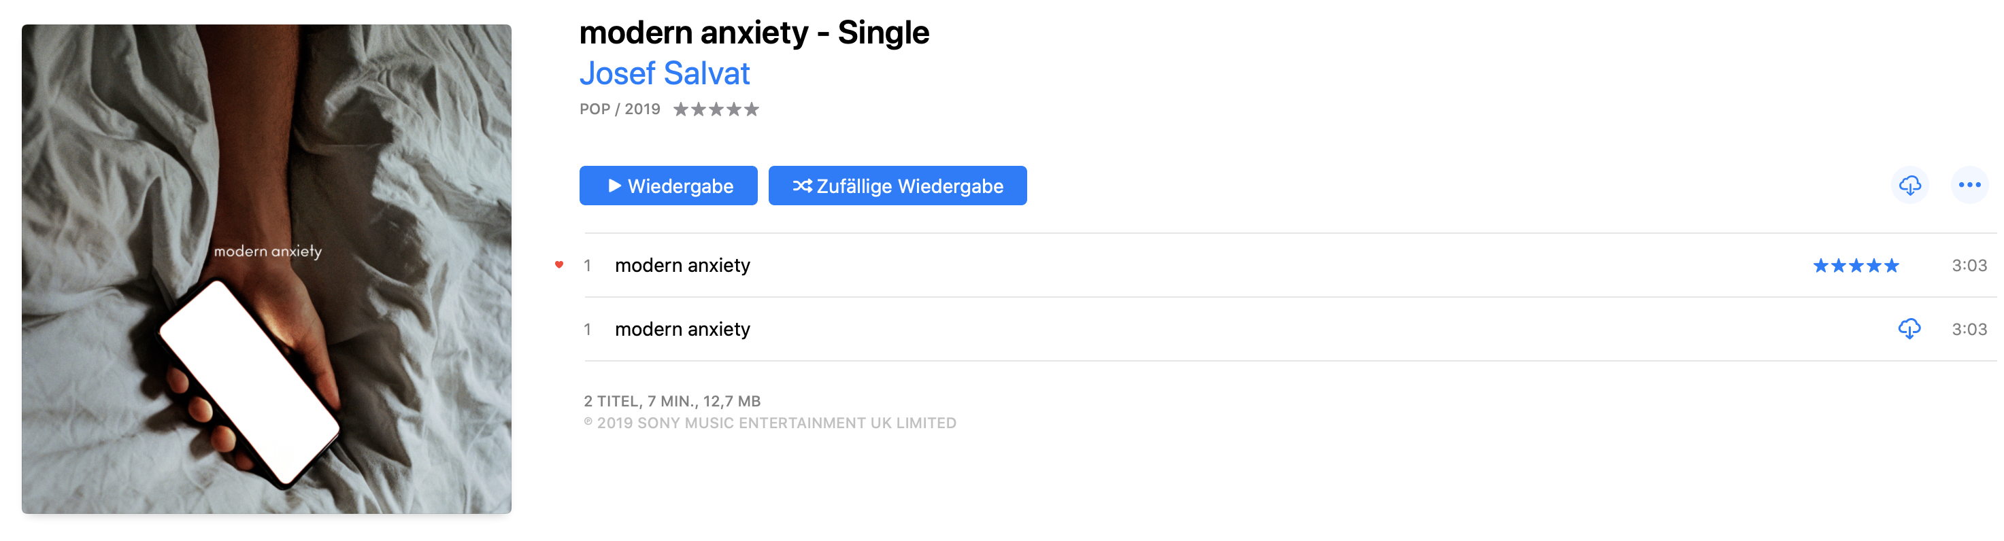Image resolution: width=2004 pixels, height=541 pixels.
Task: Select the first modern anxiety track with the heart
Action: (x=682, y=266)
